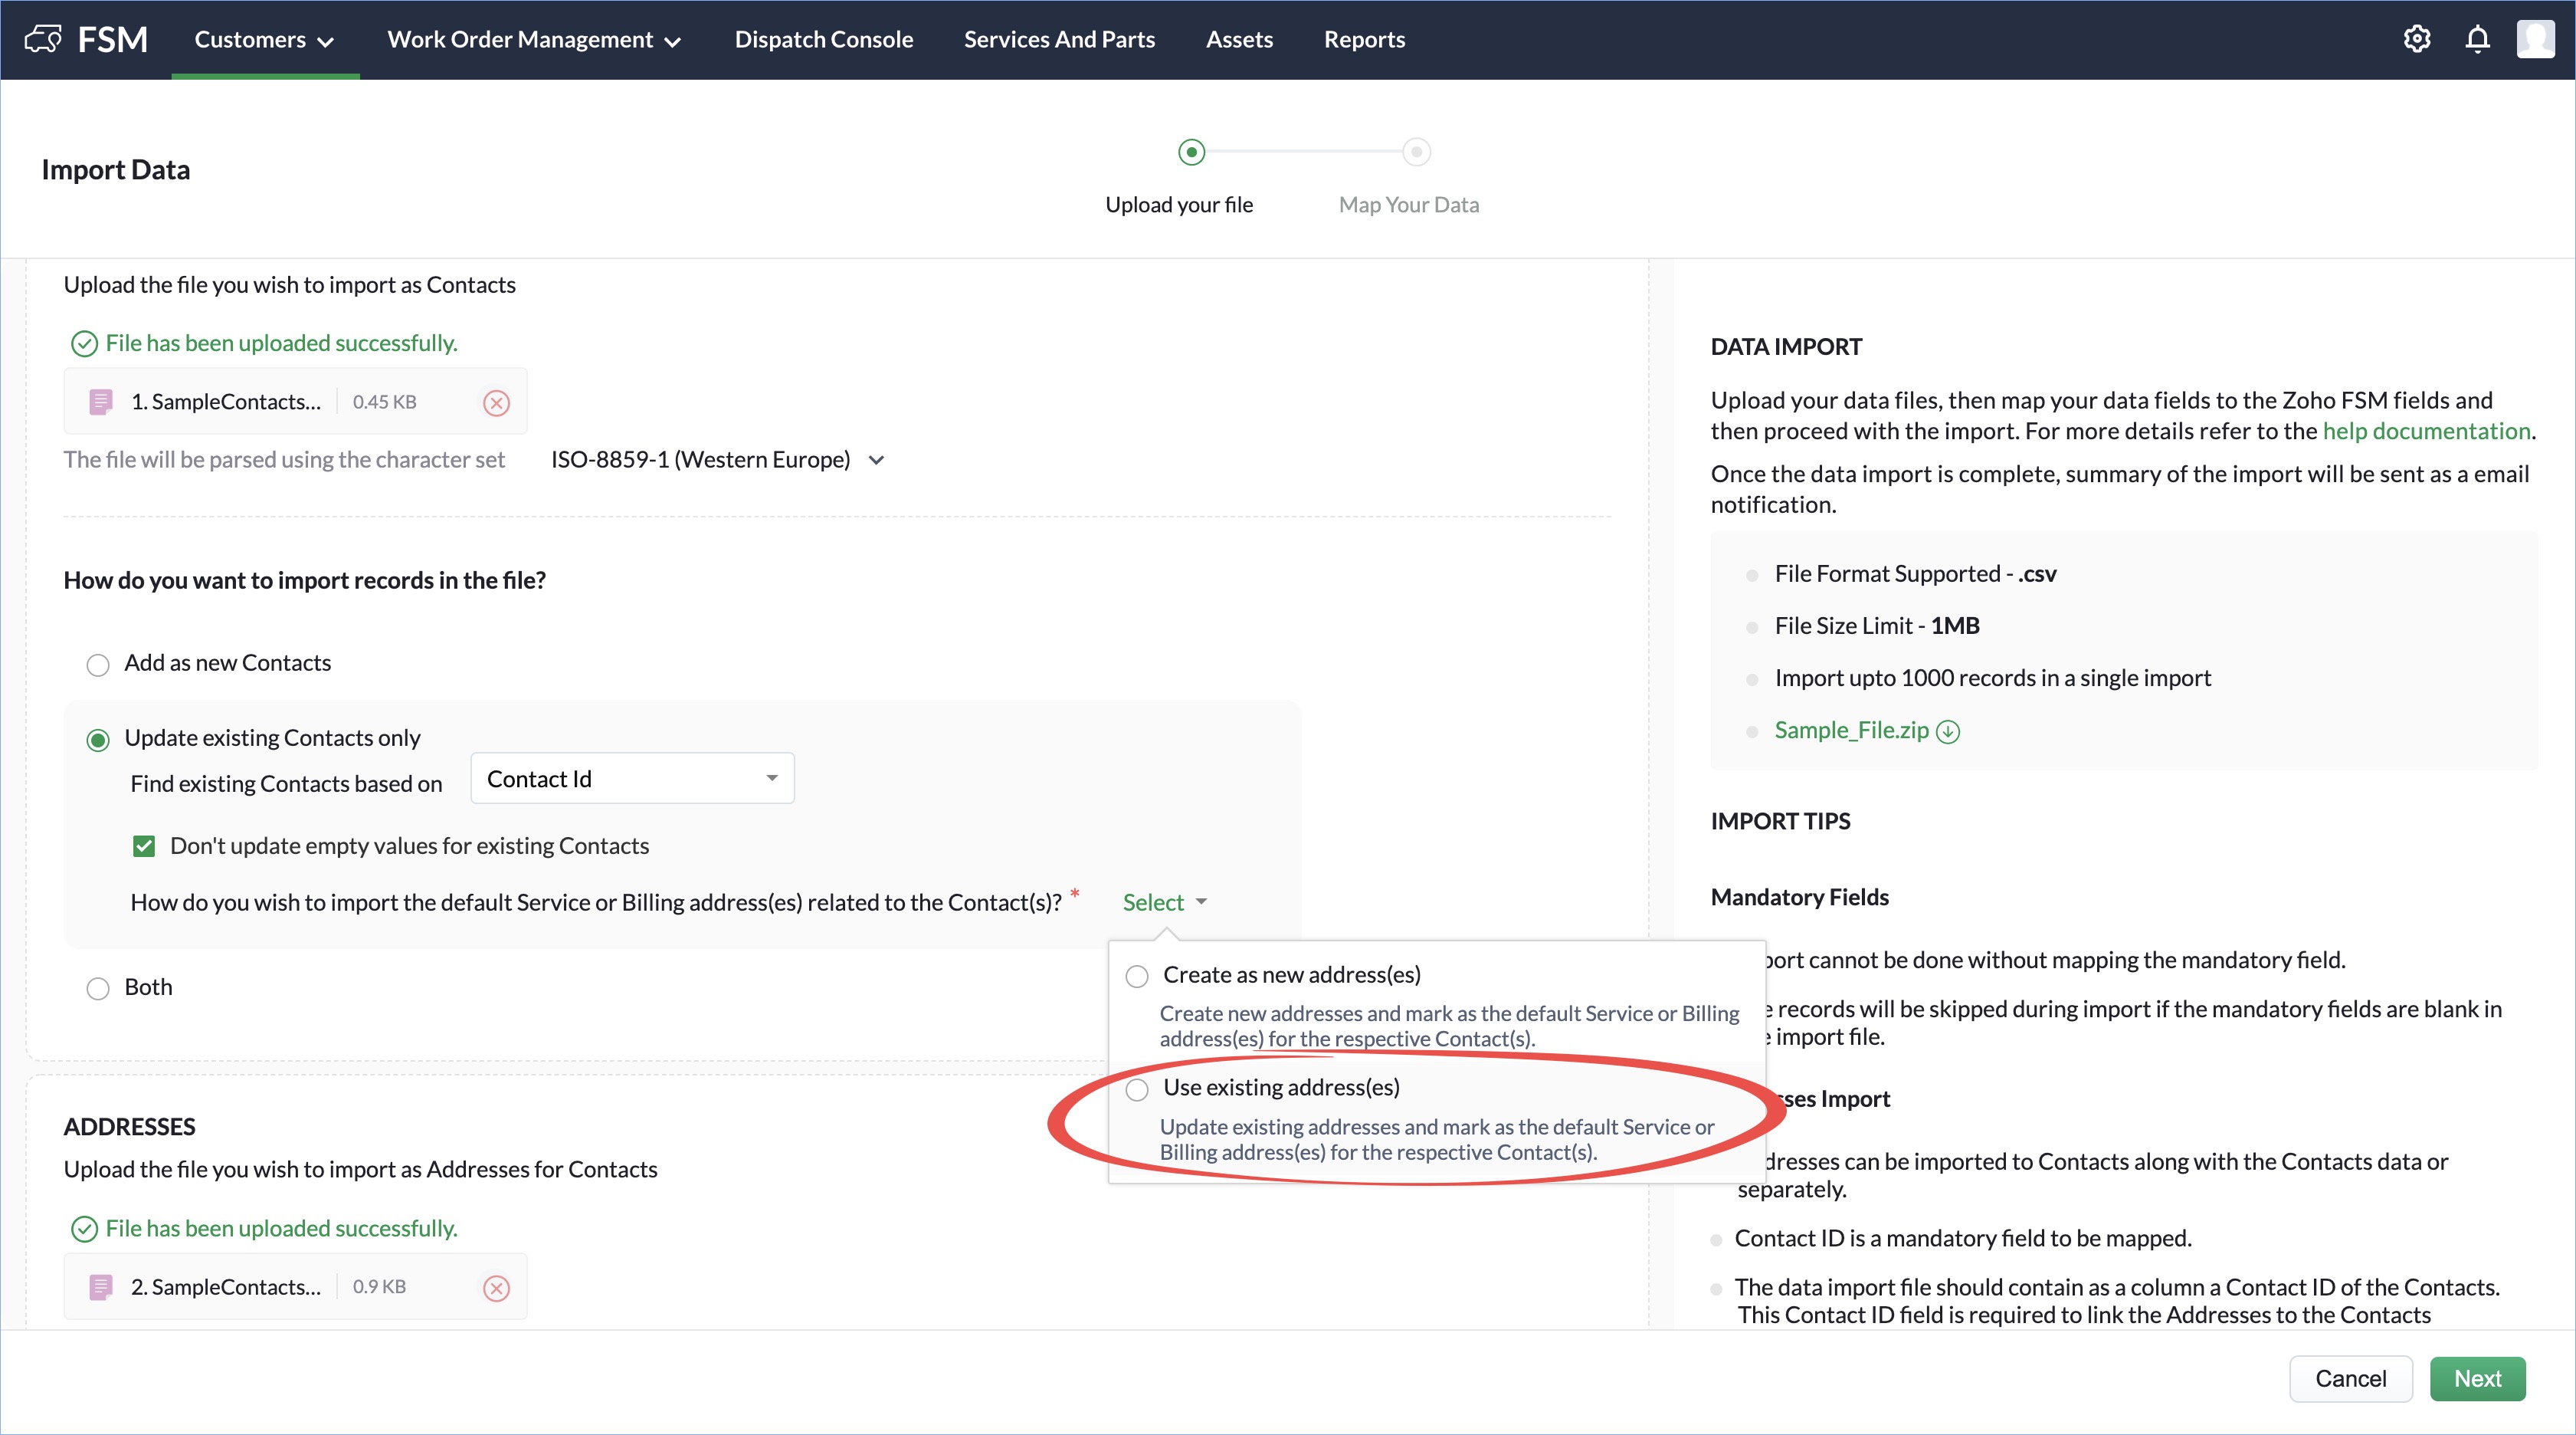Click the notifications bell icon
Viewport: 2576px width, 1435px height.
(2477, 39)
